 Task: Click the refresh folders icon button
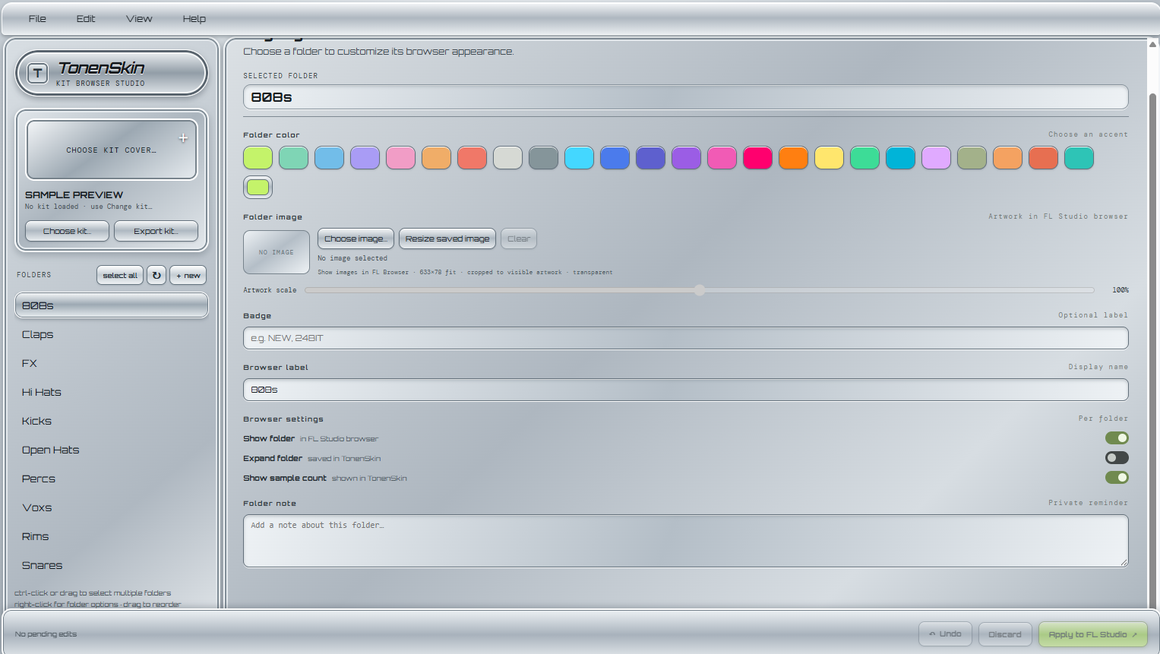156,275
